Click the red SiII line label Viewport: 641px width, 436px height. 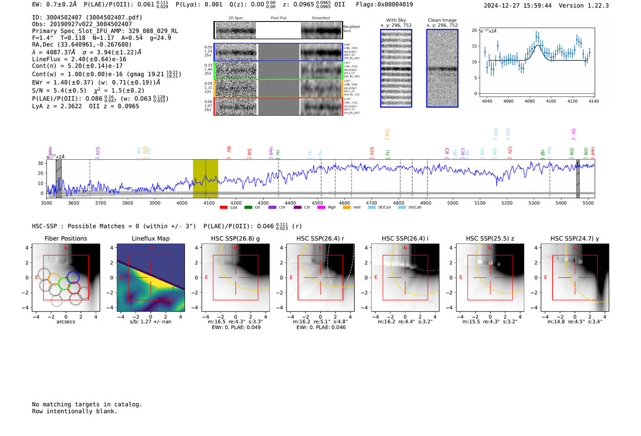pyautogui.click(x=250, y=153)
